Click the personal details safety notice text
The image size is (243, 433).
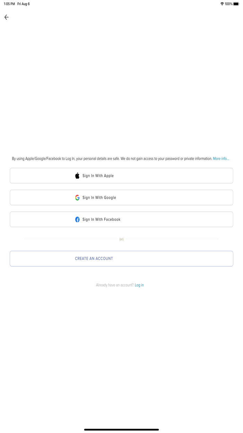pyautogui.click(x=112, y=159)
